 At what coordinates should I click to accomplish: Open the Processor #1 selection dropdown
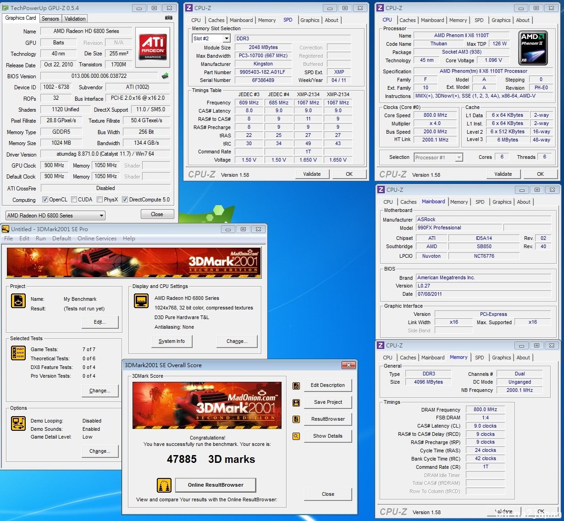click(438, 157)
